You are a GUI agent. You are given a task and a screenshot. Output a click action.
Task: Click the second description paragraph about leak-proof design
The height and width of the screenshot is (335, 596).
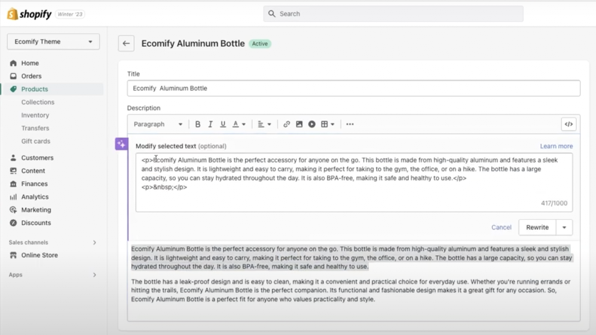click(352, 290)
